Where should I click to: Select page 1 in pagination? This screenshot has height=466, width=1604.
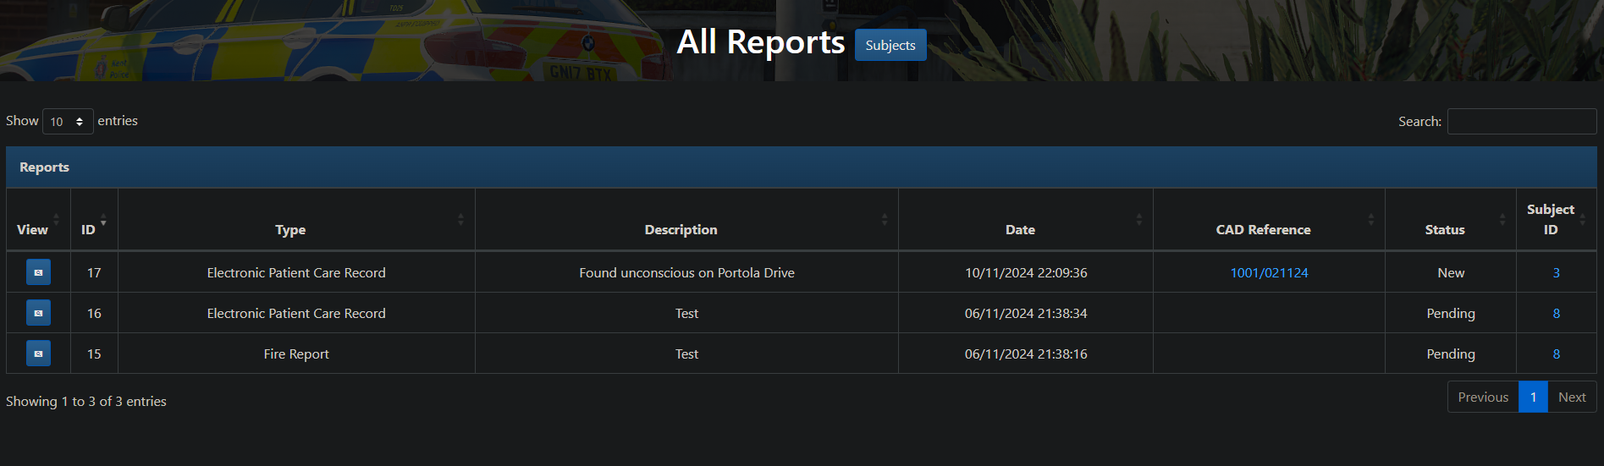click(x=1533, y=397)
